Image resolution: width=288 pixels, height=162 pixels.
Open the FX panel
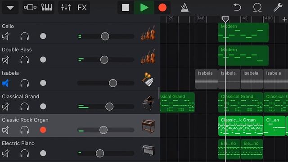click(x=82, y=8)
